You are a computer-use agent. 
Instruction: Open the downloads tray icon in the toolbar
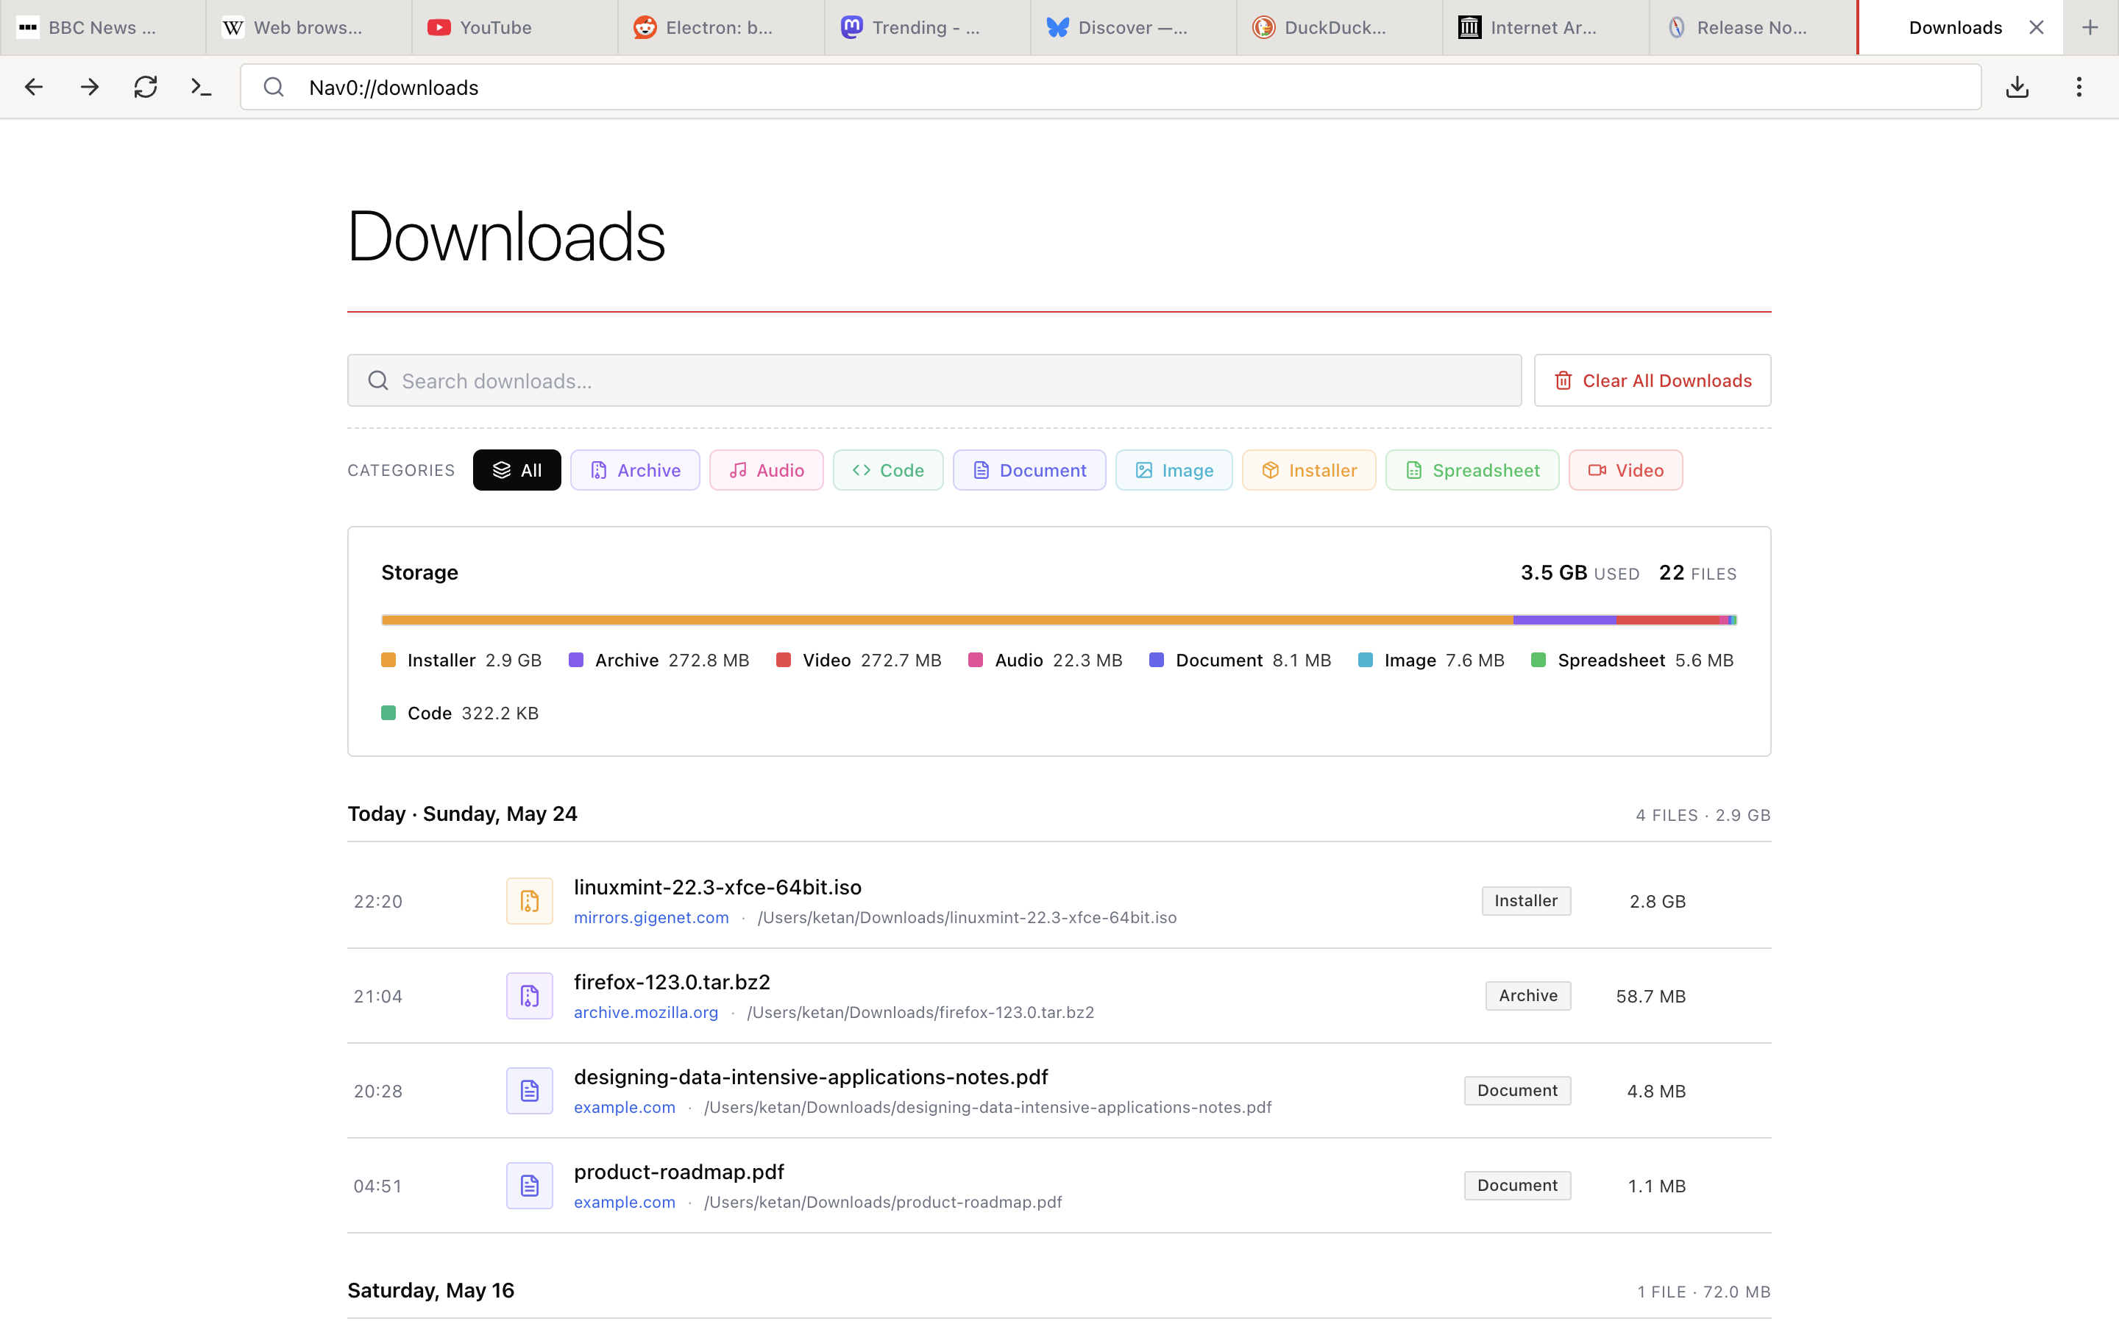click(x=2017, y=87)
